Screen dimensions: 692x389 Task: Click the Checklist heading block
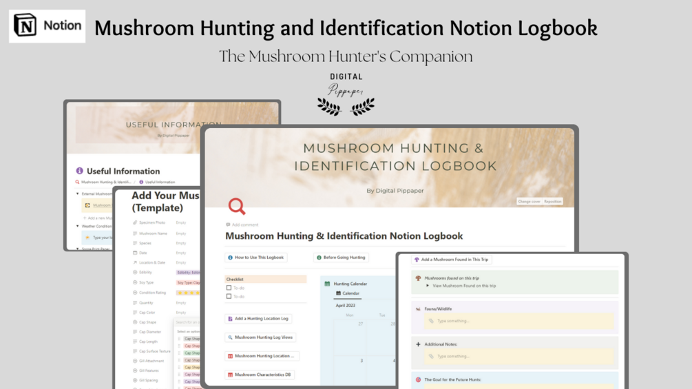coord(266,279)
